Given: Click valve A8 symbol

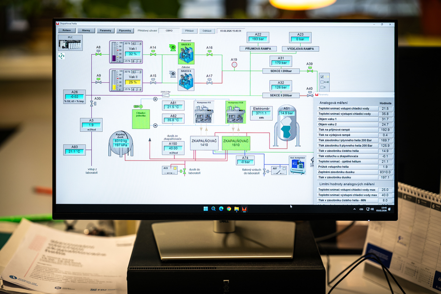Looking at the screenshot, I should click(98, 54).
